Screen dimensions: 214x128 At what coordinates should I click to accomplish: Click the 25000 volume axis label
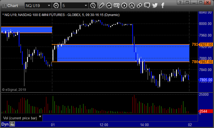(204, 95)
